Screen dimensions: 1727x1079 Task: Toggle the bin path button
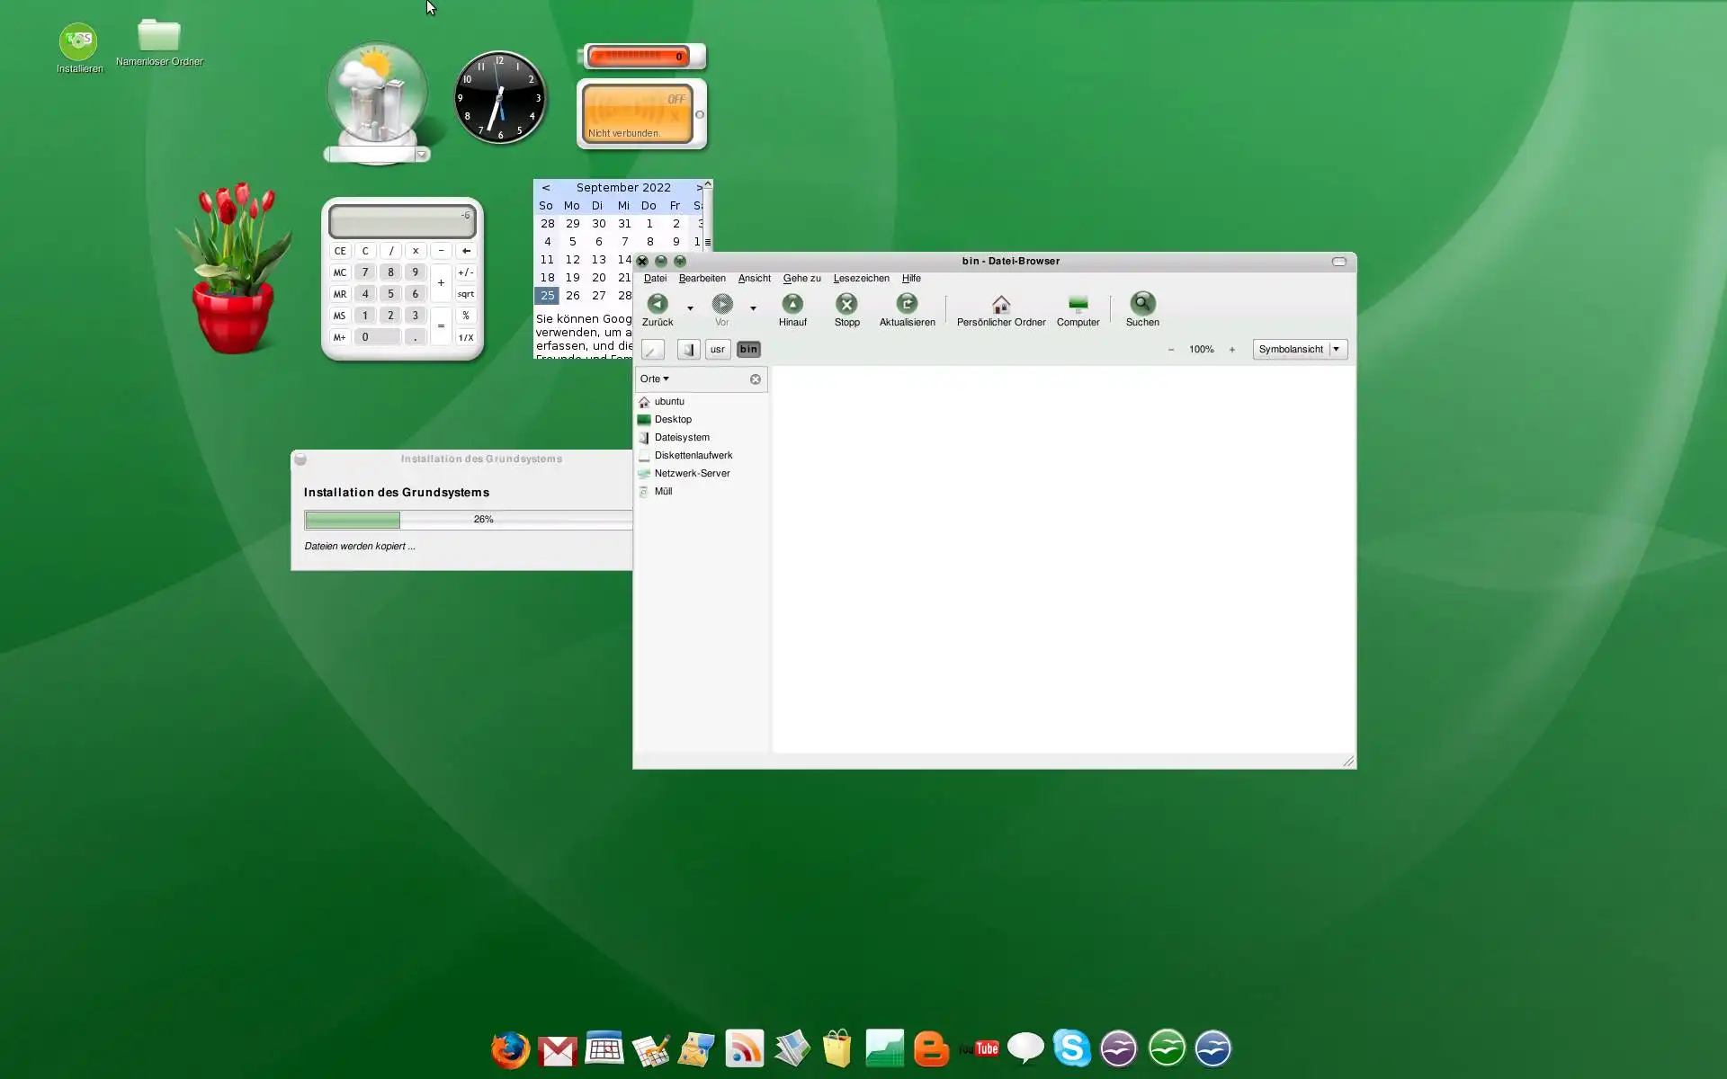pyautogui.click(x=748, y=350)
